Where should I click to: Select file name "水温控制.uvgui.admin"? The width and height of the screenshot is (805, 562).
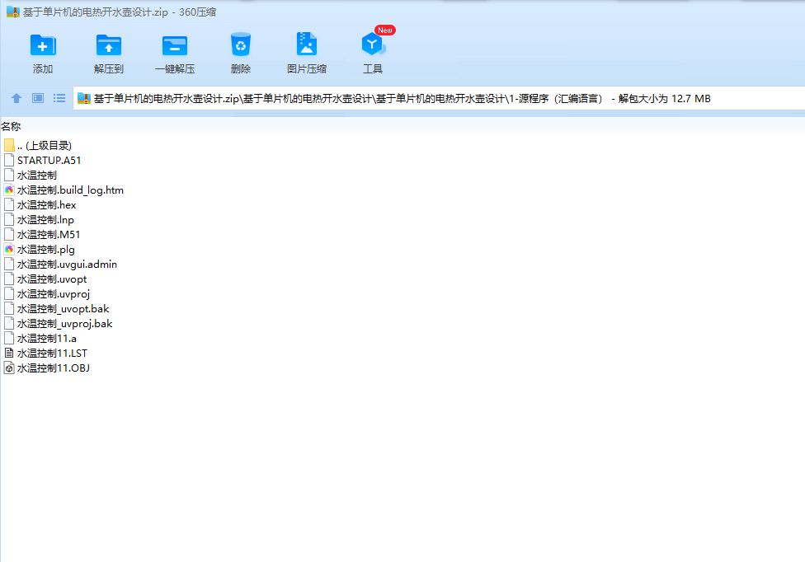coord(67,264)
